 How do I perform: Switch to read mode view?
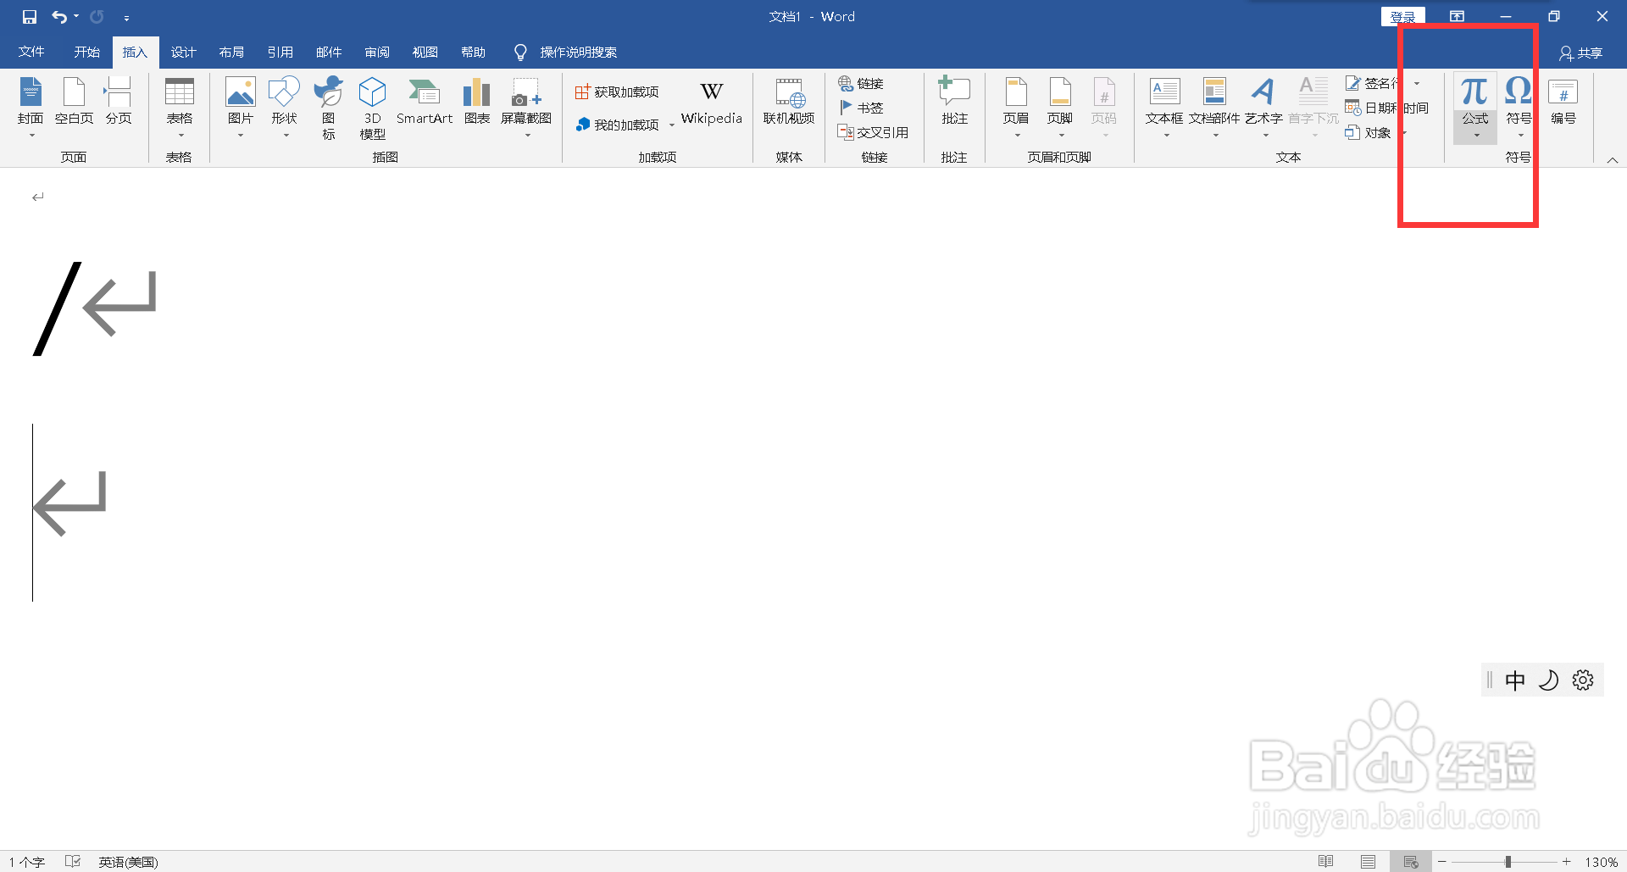[1326, 862]
